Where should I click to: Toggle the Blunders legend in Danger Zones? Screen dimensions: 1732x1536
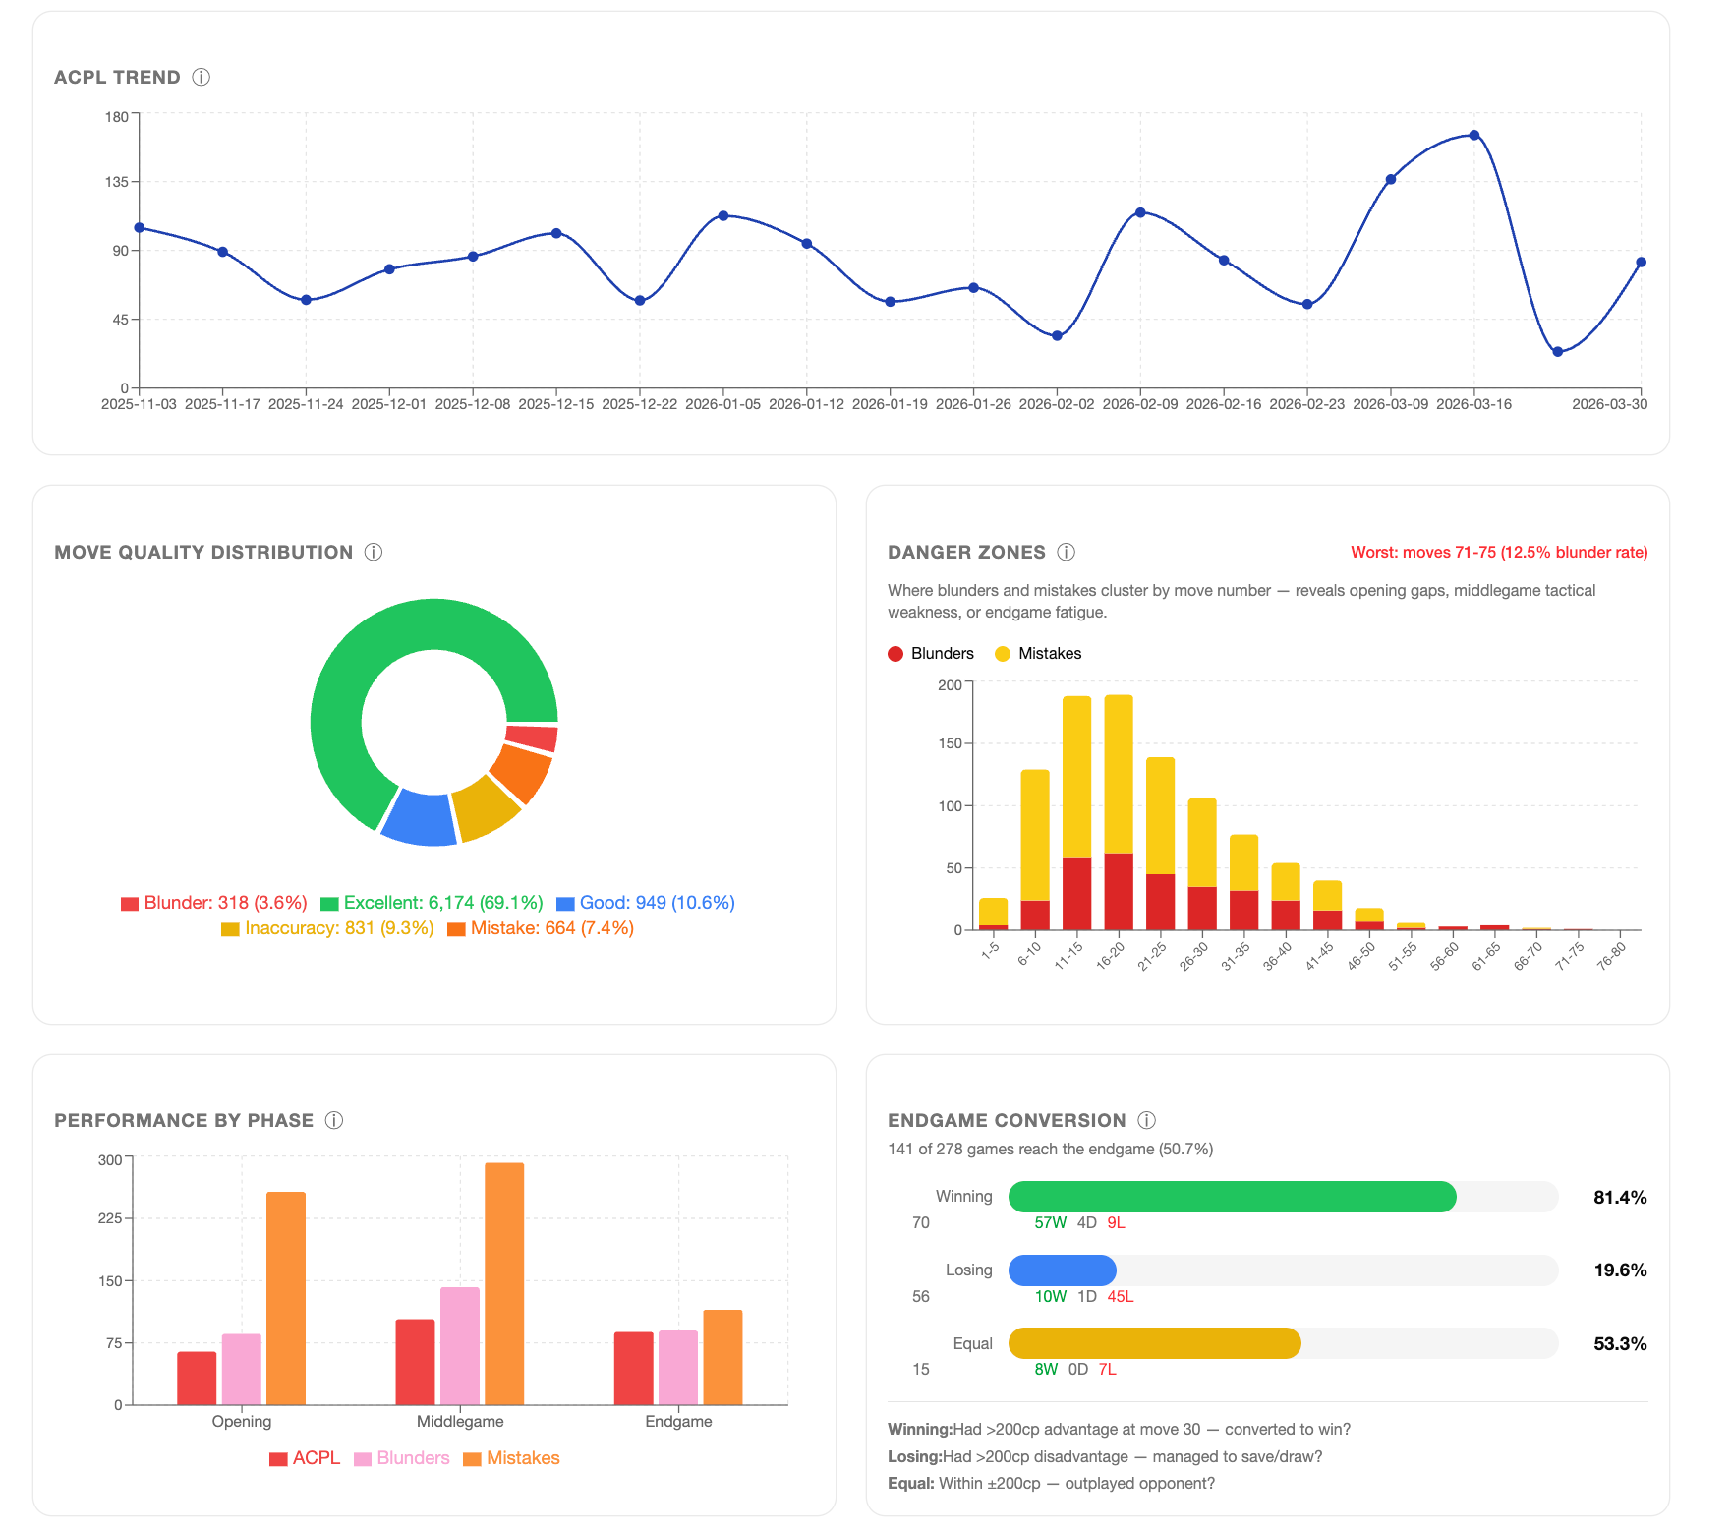point(931,653)
